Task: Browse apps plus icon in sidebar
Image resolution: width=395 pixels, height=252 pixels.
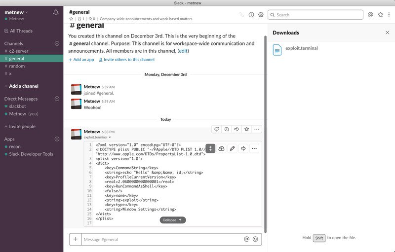Action: coord(57,139)
